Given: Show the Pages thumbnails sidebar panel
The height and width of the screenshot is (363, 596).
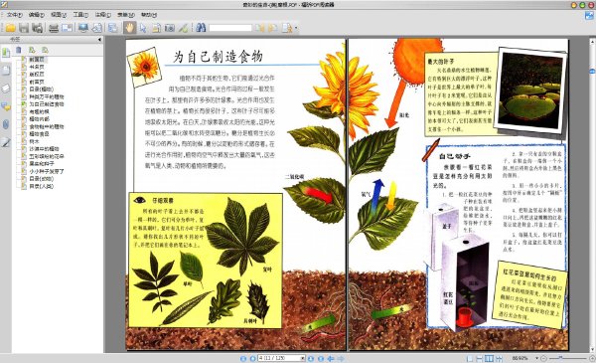Looking at the screenshot, I should (x=6, y=71).
